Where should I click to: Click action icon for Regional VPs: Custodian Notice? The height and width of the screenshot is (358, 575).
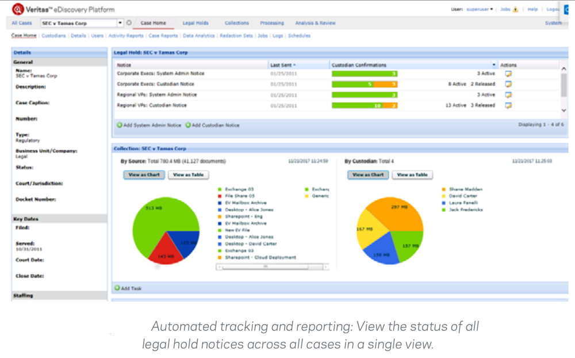click(x=508, y=105)
